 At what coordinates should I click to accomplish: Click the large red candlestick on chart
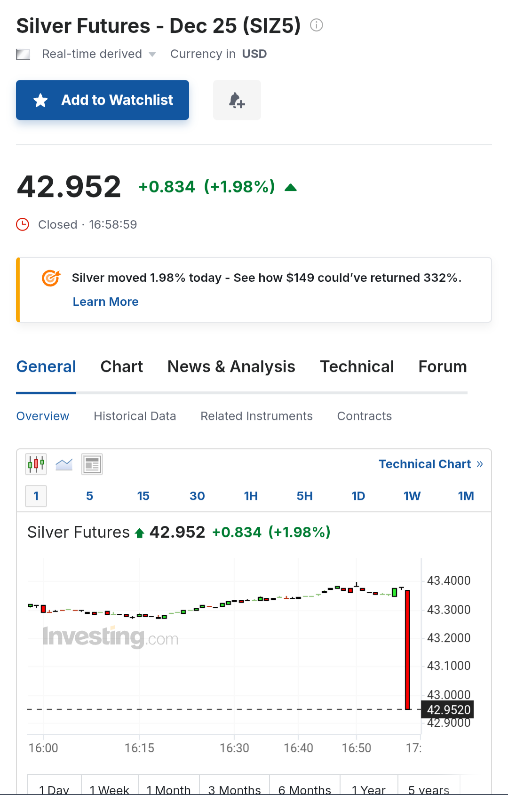tap(407, 649)
